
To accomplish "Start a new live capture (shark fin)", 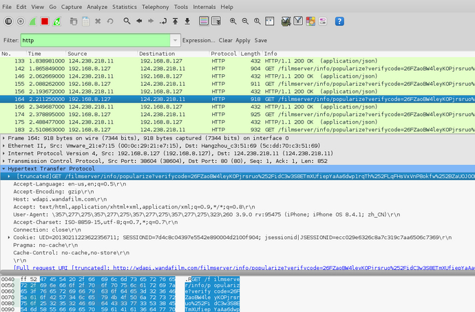I will click(x=33, y=21).
